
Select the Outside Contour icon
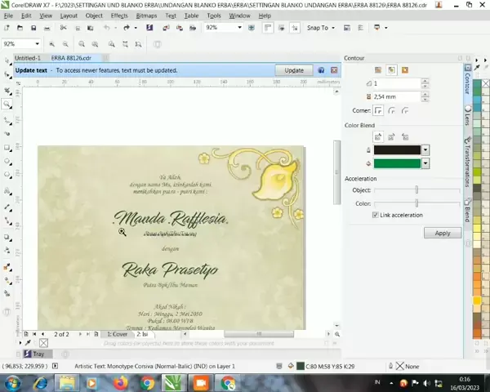[403, 70]
